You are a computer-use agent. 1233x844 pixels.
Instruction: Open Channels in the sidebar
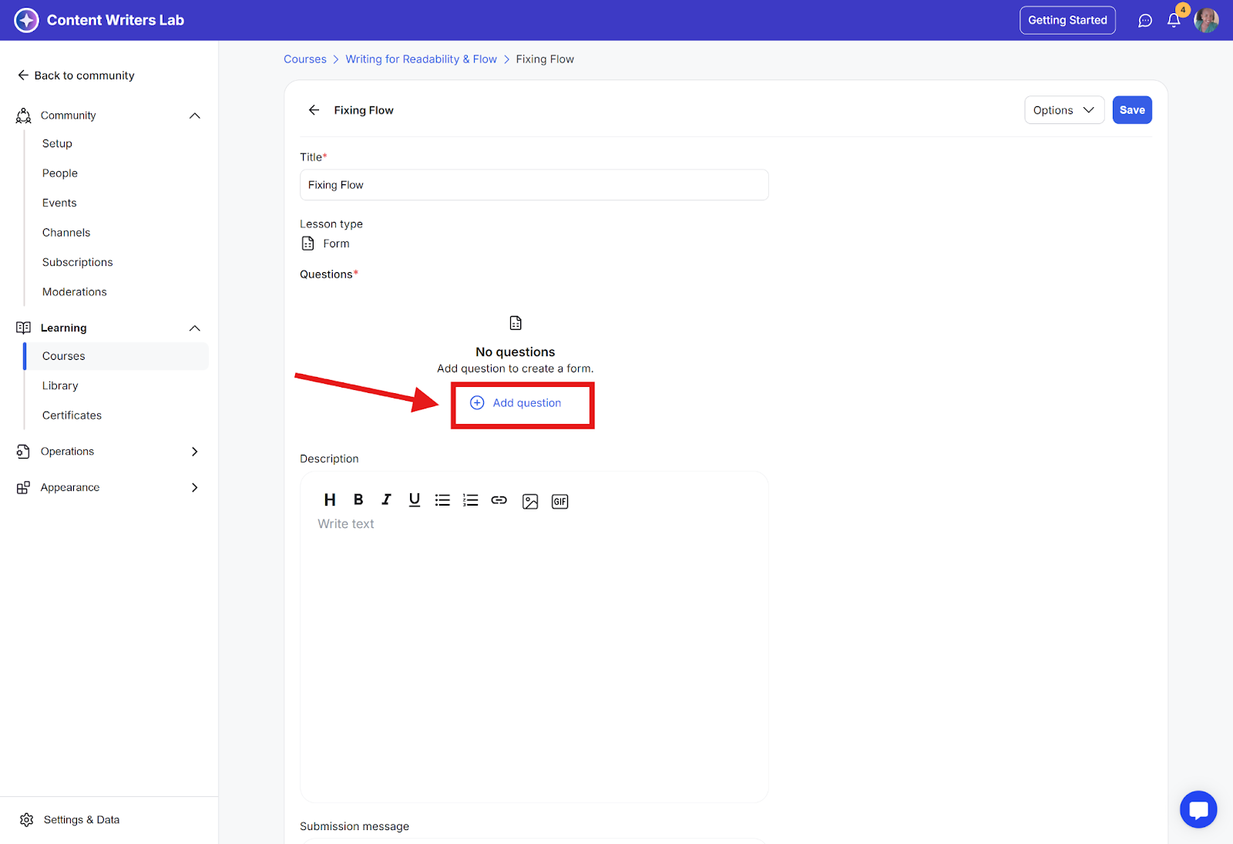click(x=66, y=233)
